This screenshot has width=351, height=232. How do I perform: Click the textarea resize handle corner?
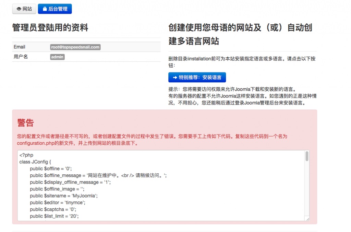[307, 219]
